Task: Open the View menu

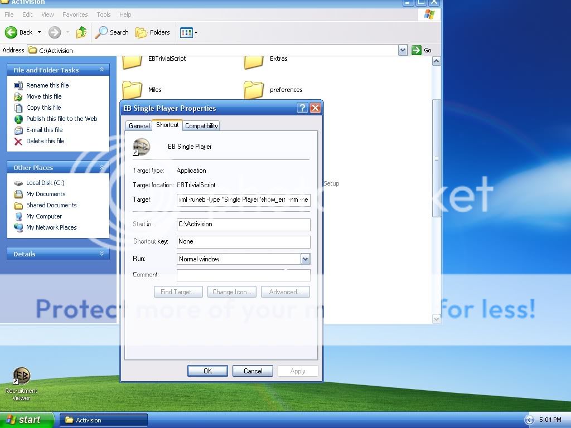Action: point(48,14)
